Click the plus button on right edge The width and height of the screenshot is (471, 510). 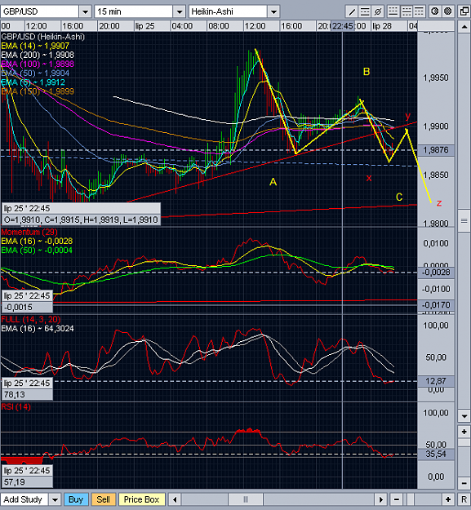tap(464, 432)
